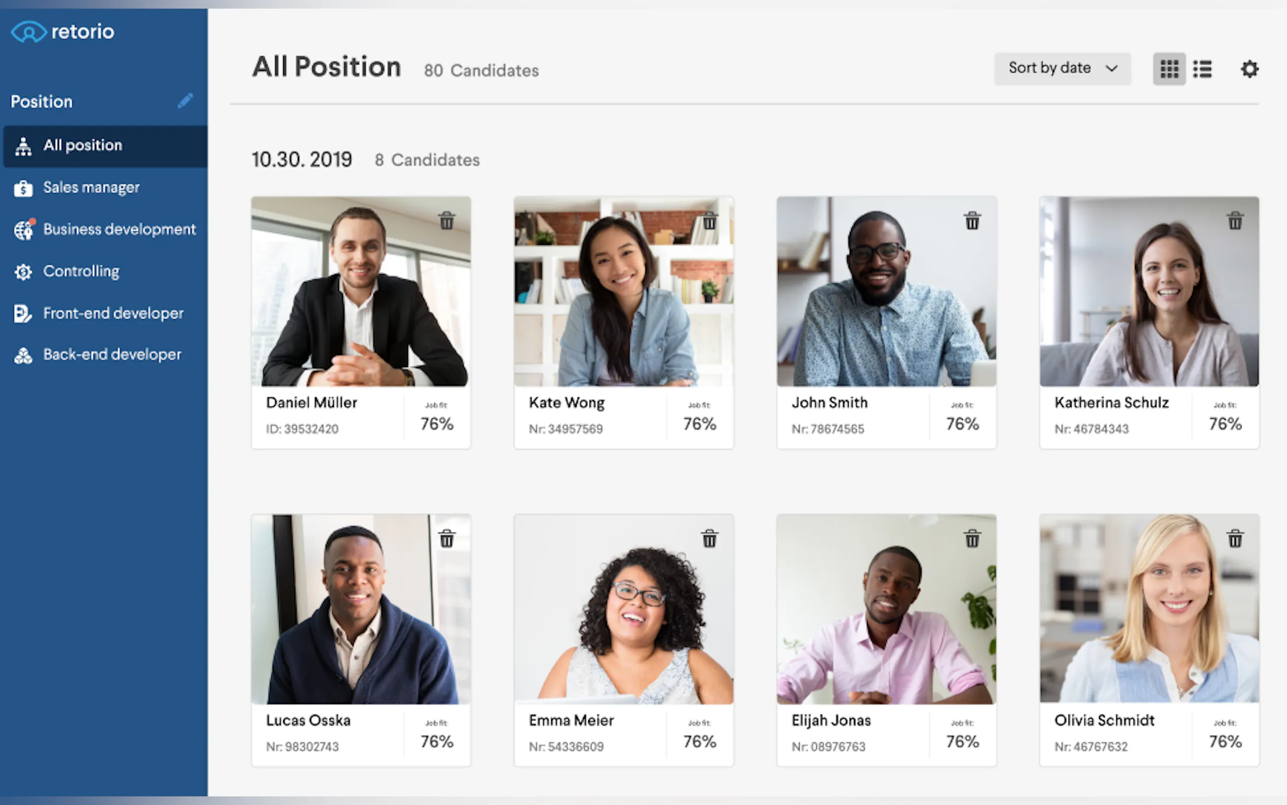Delete Olivia Schmidt's card via trash icon

point(1235,539)
